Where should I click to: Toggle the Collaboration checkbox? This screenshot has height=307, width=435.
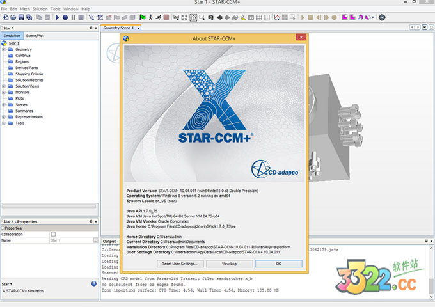coord(53,234)
